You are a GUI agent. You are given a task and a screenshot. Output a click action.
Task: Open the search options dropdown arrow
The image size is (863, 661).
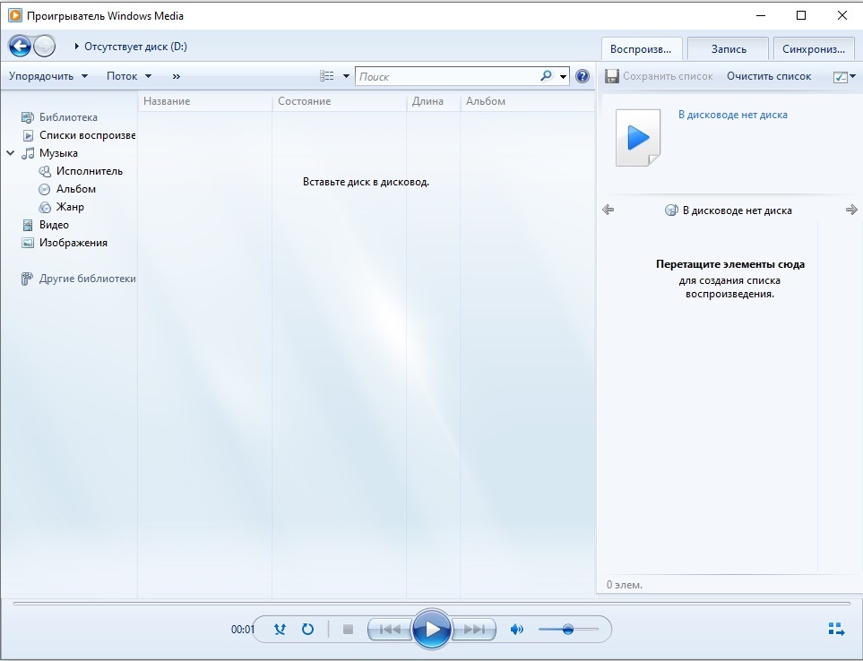pos(563,76)
